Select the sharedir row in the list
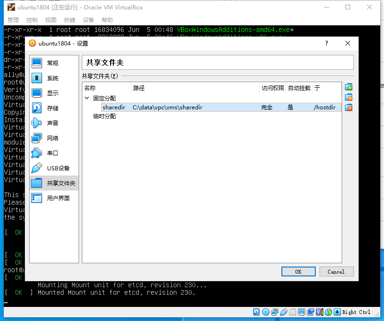The width and height of the screenshot is (384, 321). click(x=165, y=107)
